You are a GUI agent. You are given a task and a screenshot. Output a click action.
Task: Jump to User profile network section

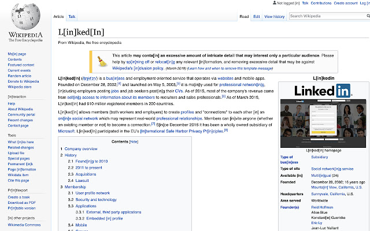pos(92,193)
